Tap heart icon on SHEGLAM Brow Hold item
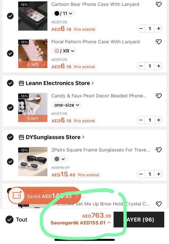The image size is (169, 244). 158,204
